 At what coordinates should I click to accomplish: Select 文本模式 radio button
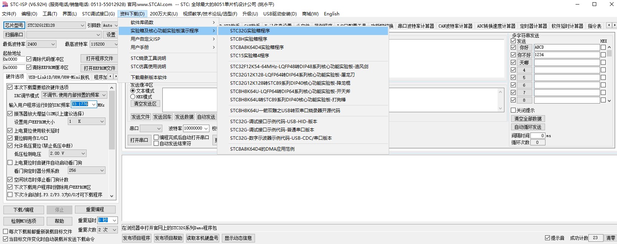[x=133, y=91]
